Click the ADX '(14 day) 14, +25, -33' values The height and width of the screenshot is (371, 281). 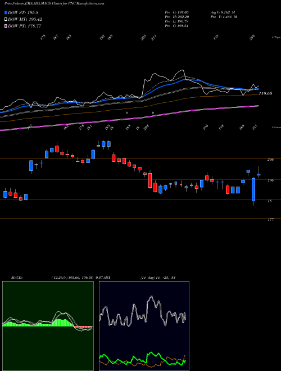pyautogui.click(x=157, y=278)
